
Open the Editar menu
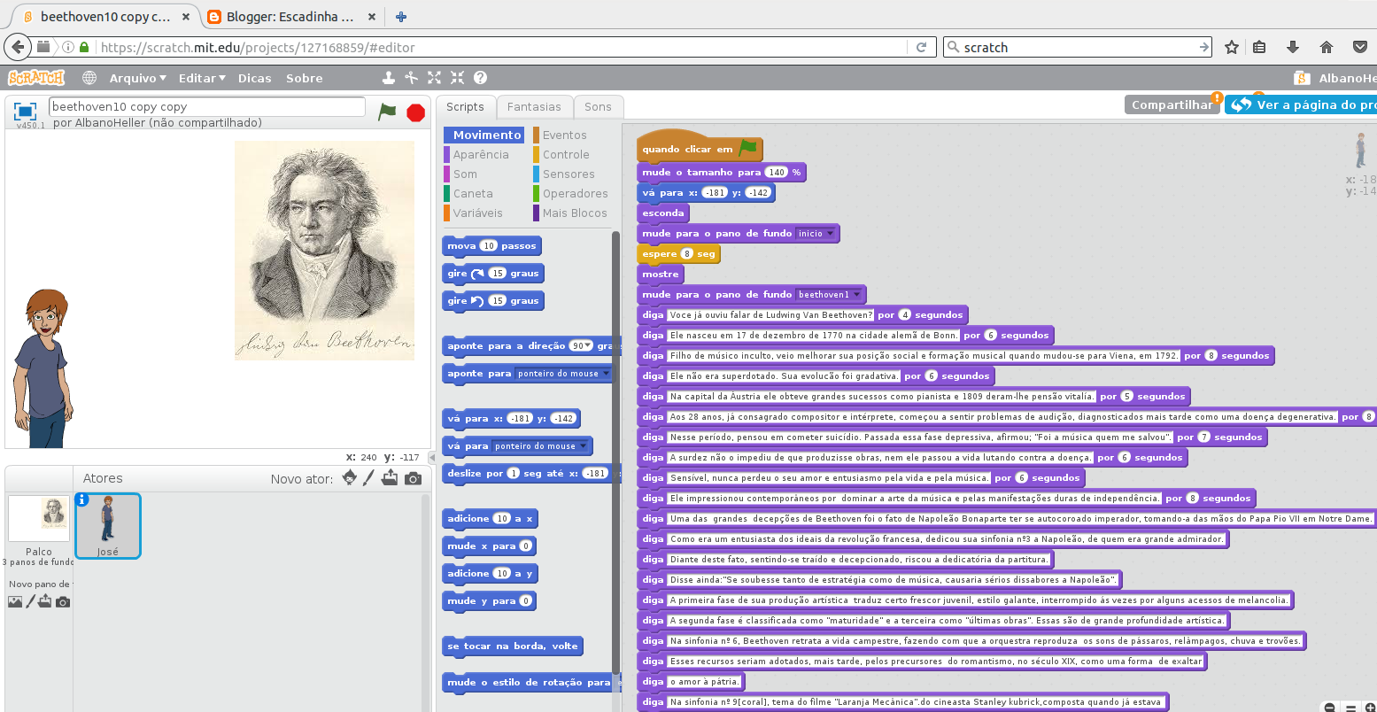(202, 78)
